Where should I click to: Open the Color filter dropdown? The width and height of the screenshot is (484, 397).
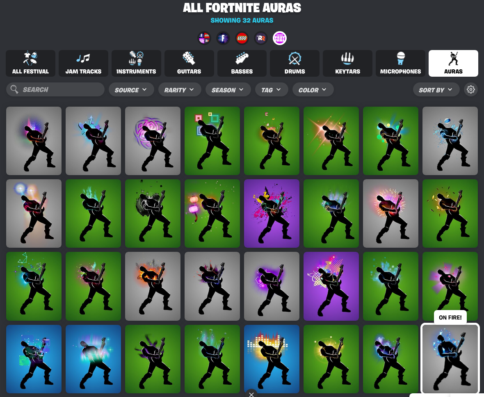pyautogui.click(x=313, y=89)
